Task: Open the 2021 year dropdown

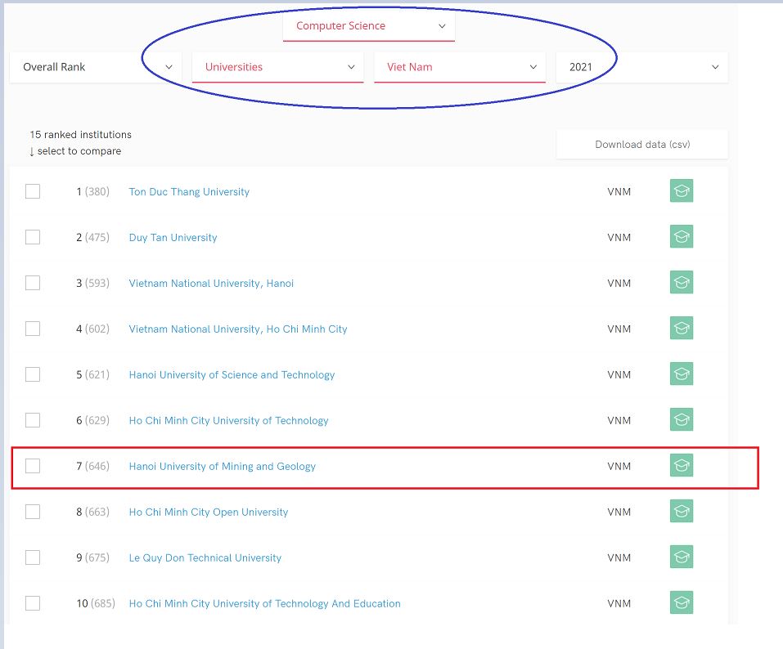Action: [641, 67]
